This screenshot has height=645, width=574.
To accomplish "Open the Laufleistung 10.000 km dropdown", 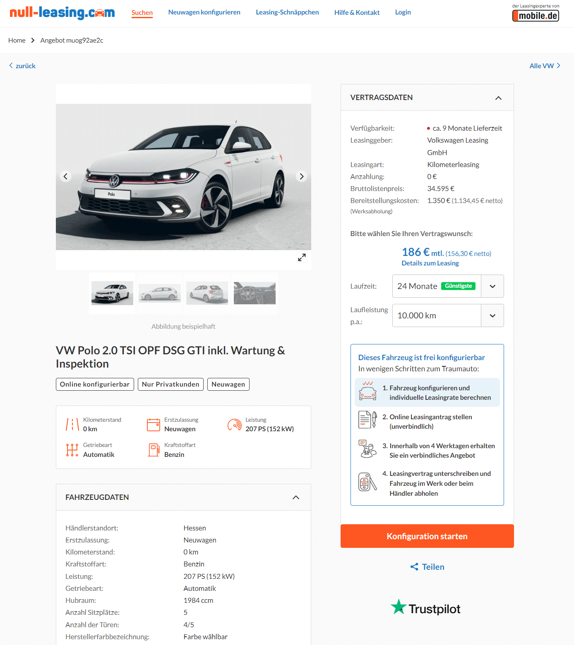I will [x=448, y=315].
